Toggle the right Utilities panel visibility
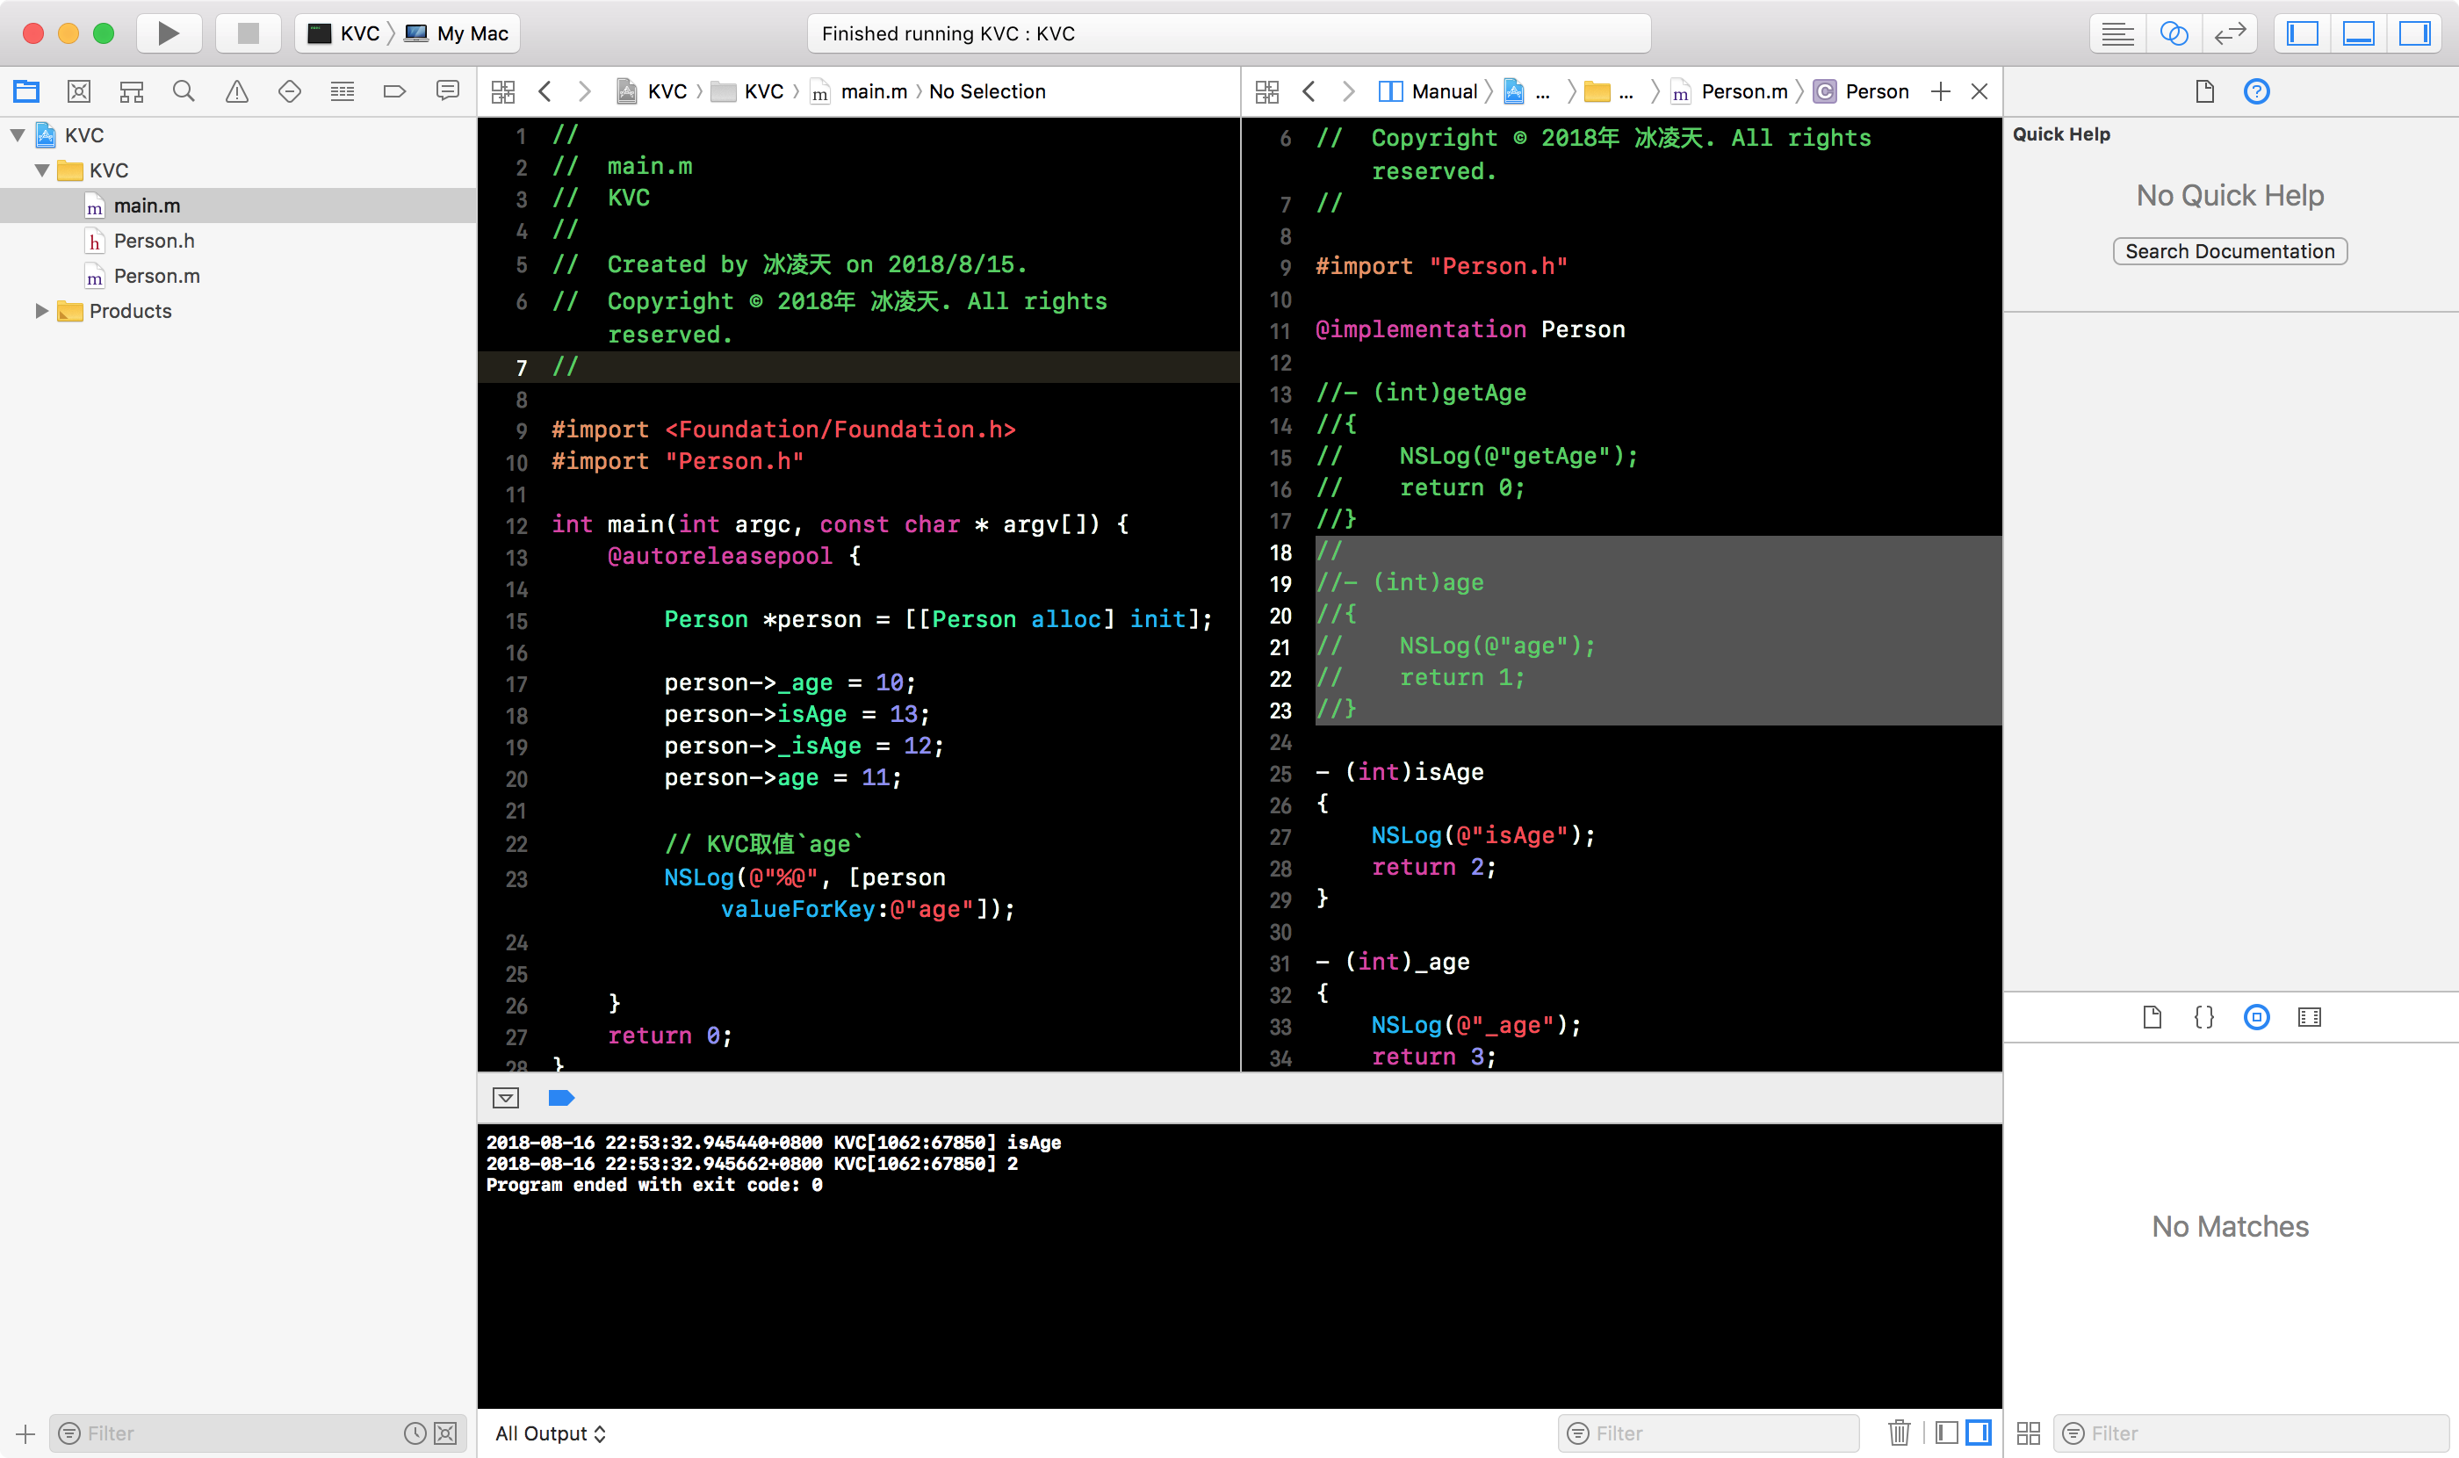 (x=2414, y=33)
